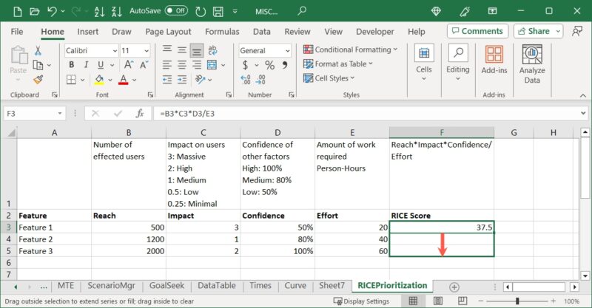Increase font size
This screenshot has height=308, width=592.
128,65
